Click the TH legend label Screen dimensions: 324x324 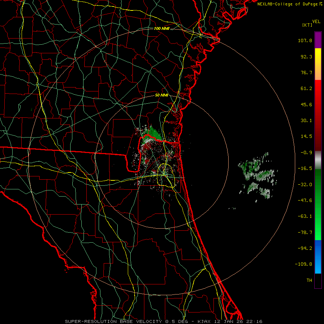tap(309, 280)
